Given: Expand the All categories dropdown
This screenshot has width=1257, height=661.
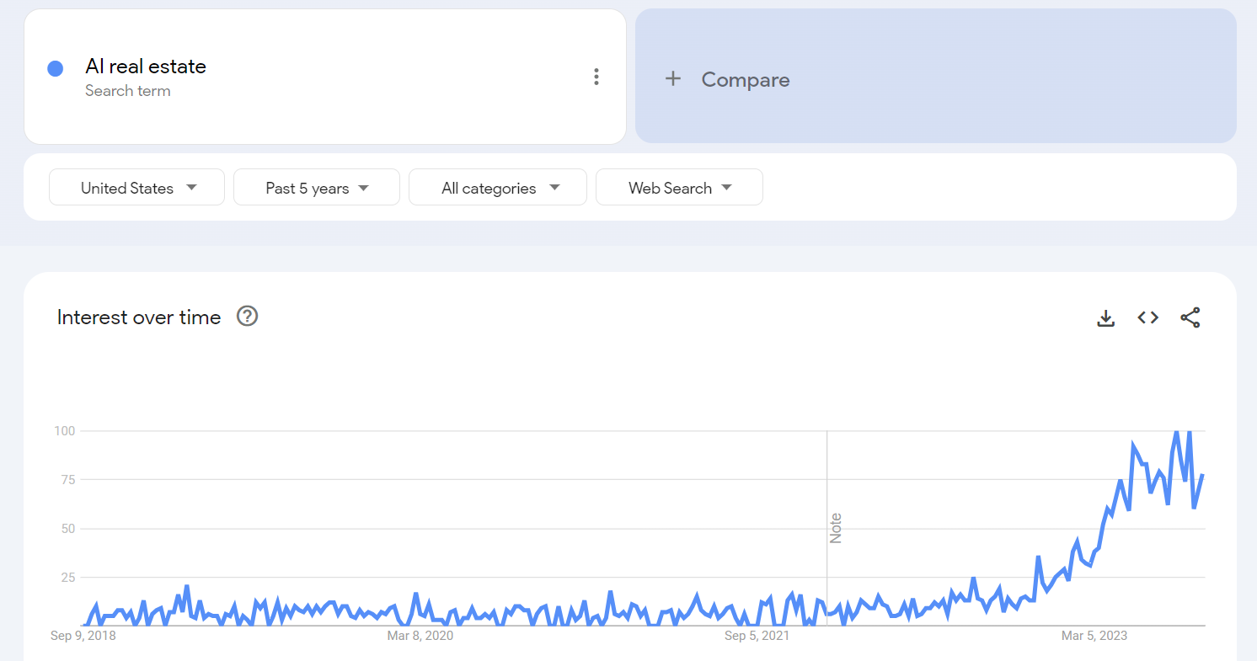Looking at the screenshot, I should [498, 188].
